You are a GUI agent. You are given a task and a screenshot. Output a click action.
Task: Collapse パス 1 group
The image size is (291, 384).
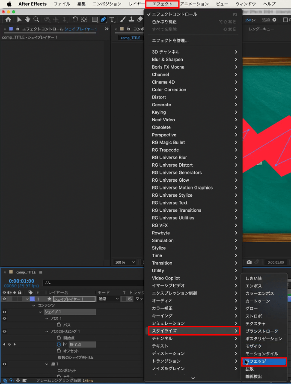(47, 318)
